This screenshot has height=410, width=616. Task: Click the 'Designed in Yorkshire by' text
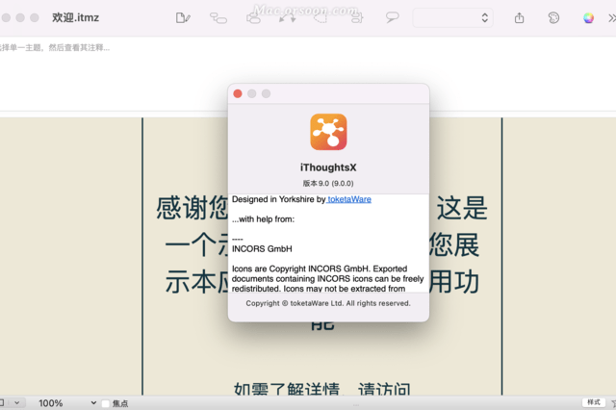[278, 199]
